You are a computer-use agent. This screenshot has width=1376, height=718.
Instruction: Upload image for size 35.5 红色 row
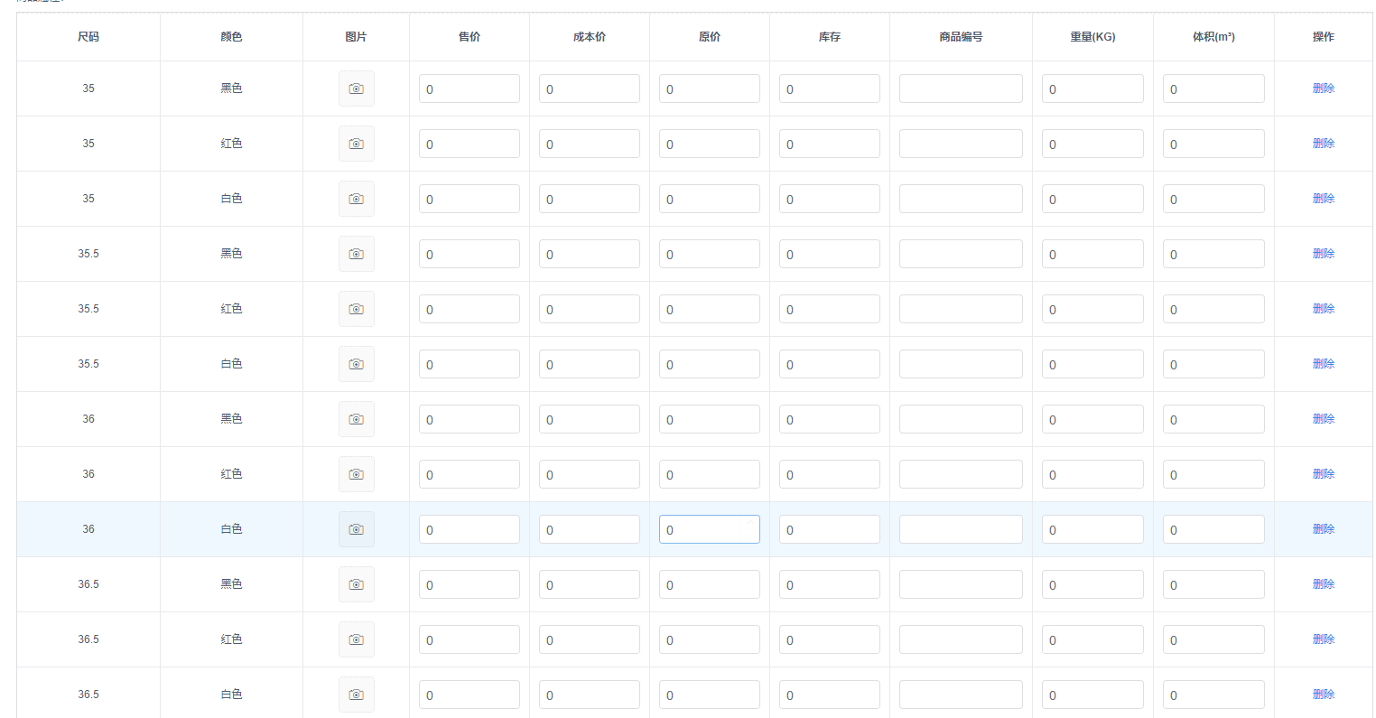[357, 309]
